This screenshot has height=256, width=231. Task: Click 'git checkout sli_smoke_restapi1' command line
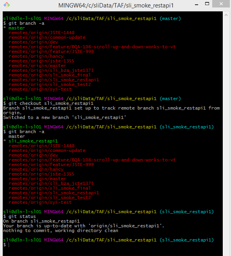click(x=48, y=103)
